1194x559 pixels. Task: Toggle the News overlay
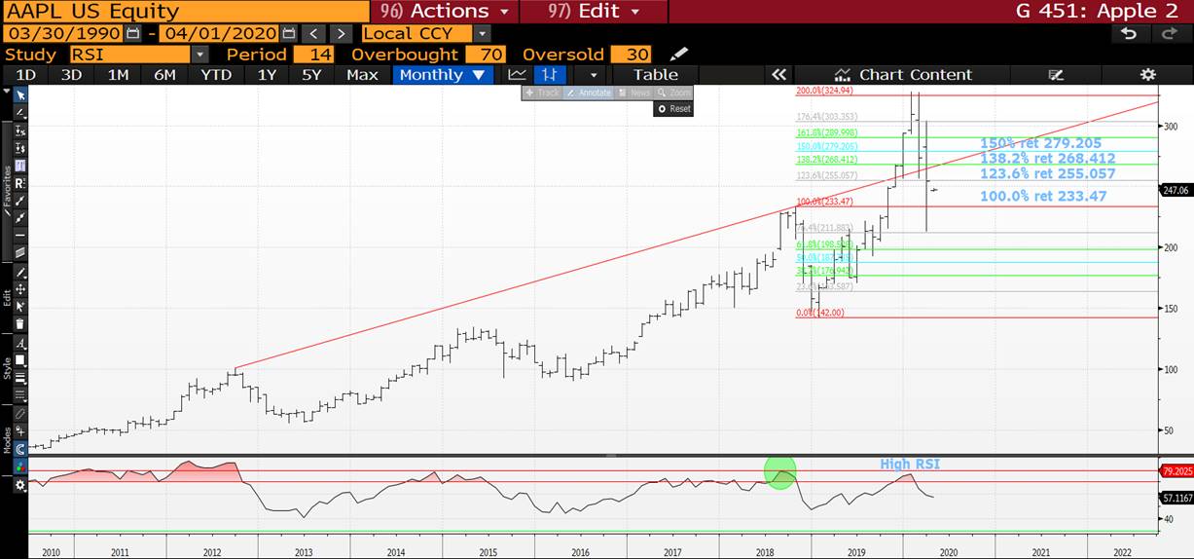[x=634, y=93]
